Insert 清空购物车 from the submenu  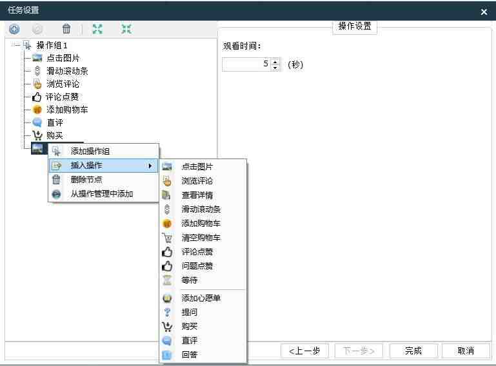203,238
